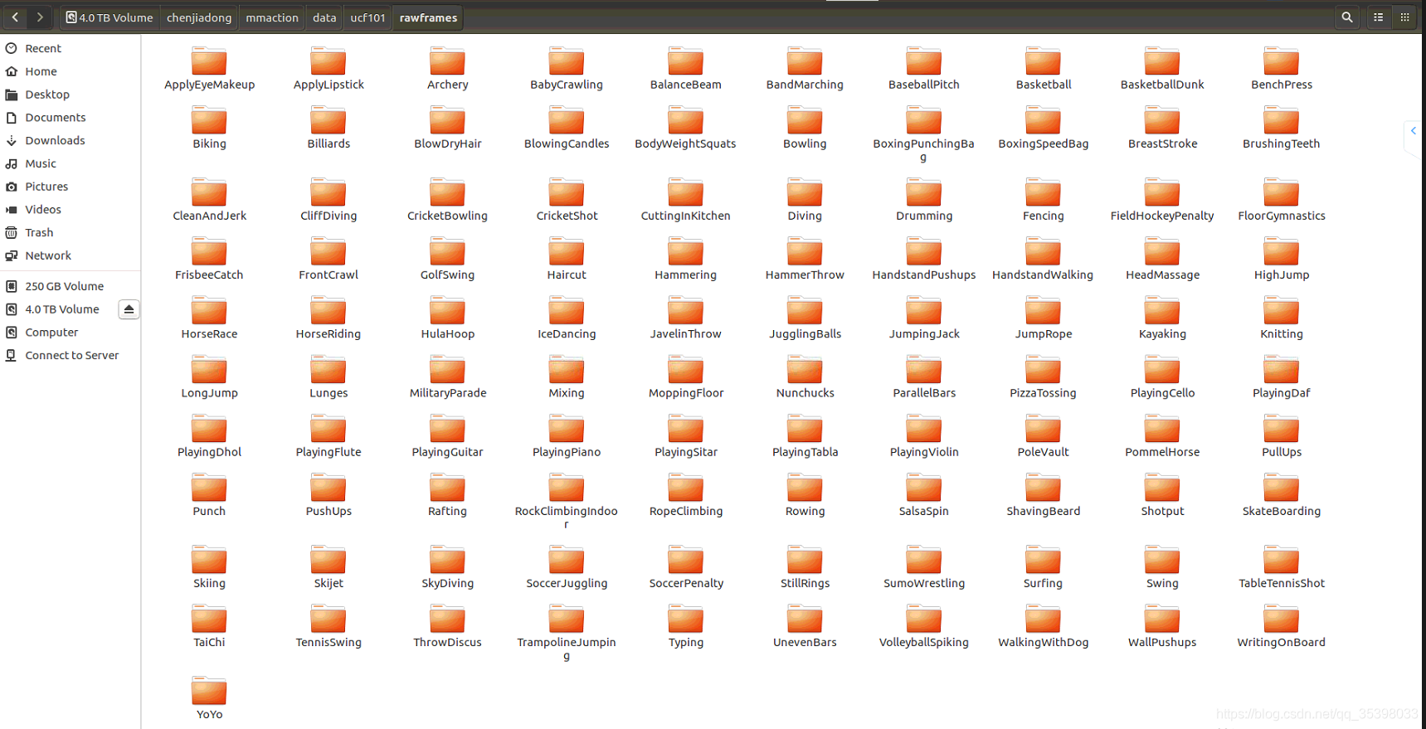This screenshot has width=1426, height=729.
Task: Select the BlowingCandles folder
Action: pos(567,128)
